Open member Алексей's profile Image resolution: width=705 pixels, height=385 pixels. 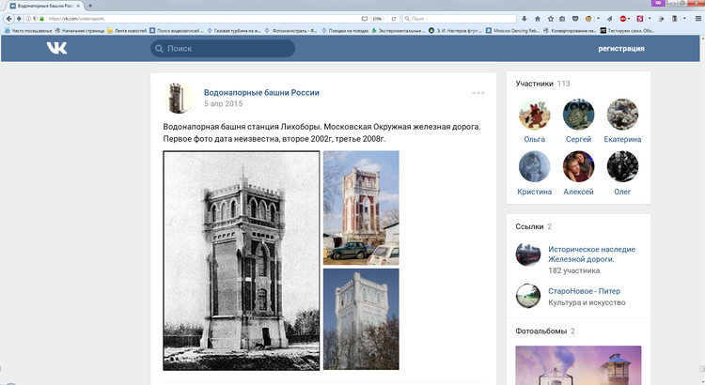pyautogui.click(x=578, y=166)
